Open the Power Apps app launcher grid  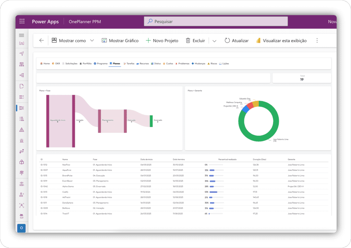coord(22,21)
